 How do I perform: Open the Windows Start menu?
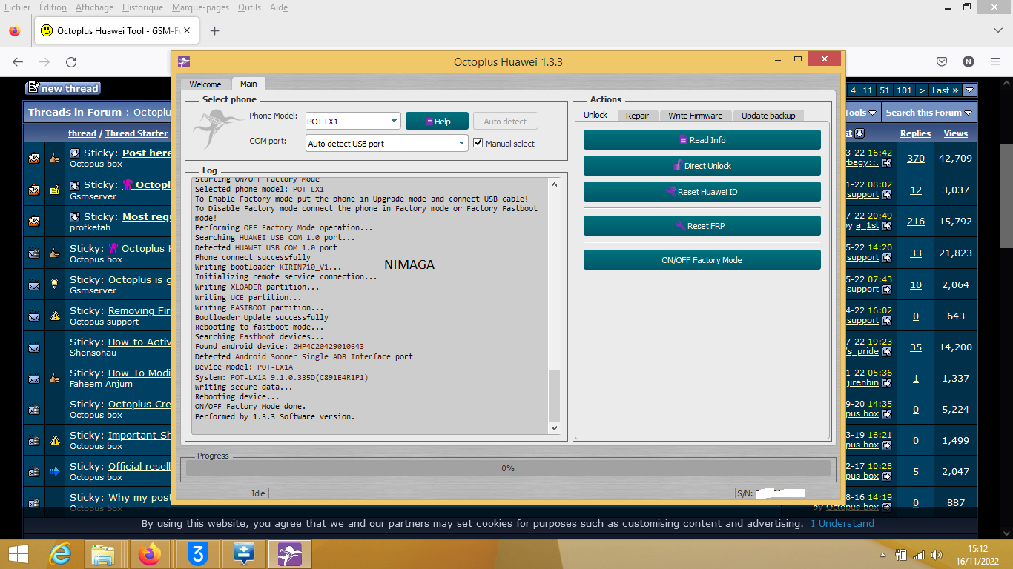coord(19,554)
